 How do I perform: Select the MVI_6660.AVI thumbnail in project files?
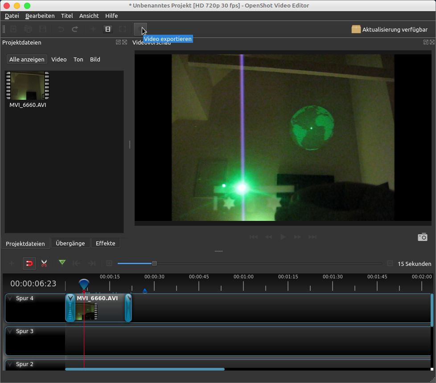(x=28, y=86)
